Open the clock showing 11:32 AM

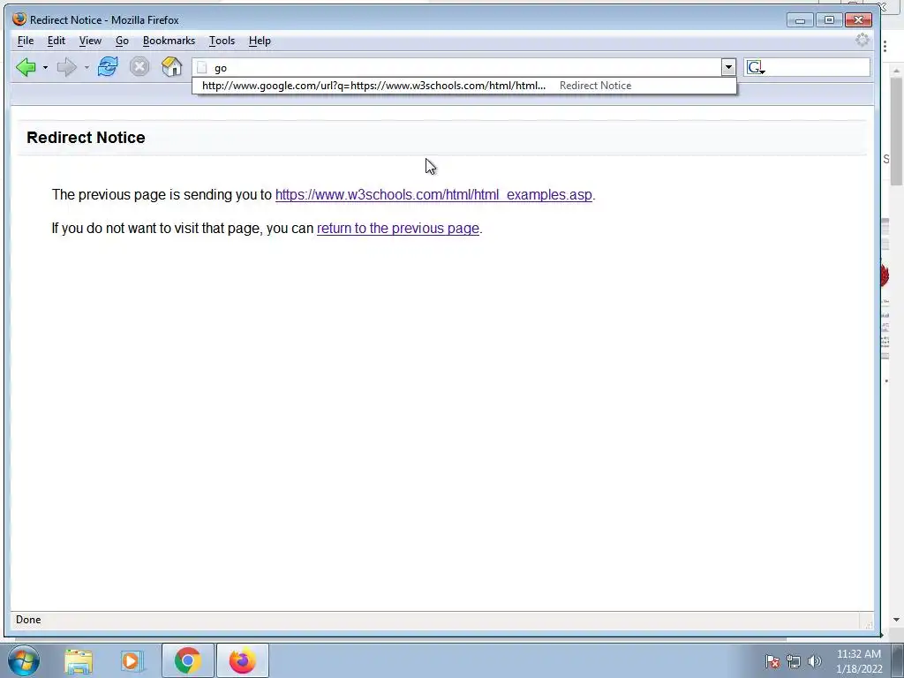point(859,661)
